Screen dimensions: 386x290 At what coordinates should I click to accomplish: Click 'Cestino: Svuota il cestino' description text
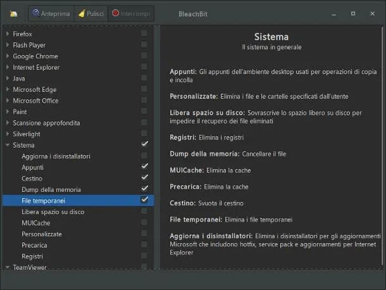coord(206,203)
